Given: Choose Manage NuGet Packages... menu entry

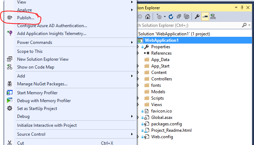Looking at the screenshot, I should [x=42, y=84].
